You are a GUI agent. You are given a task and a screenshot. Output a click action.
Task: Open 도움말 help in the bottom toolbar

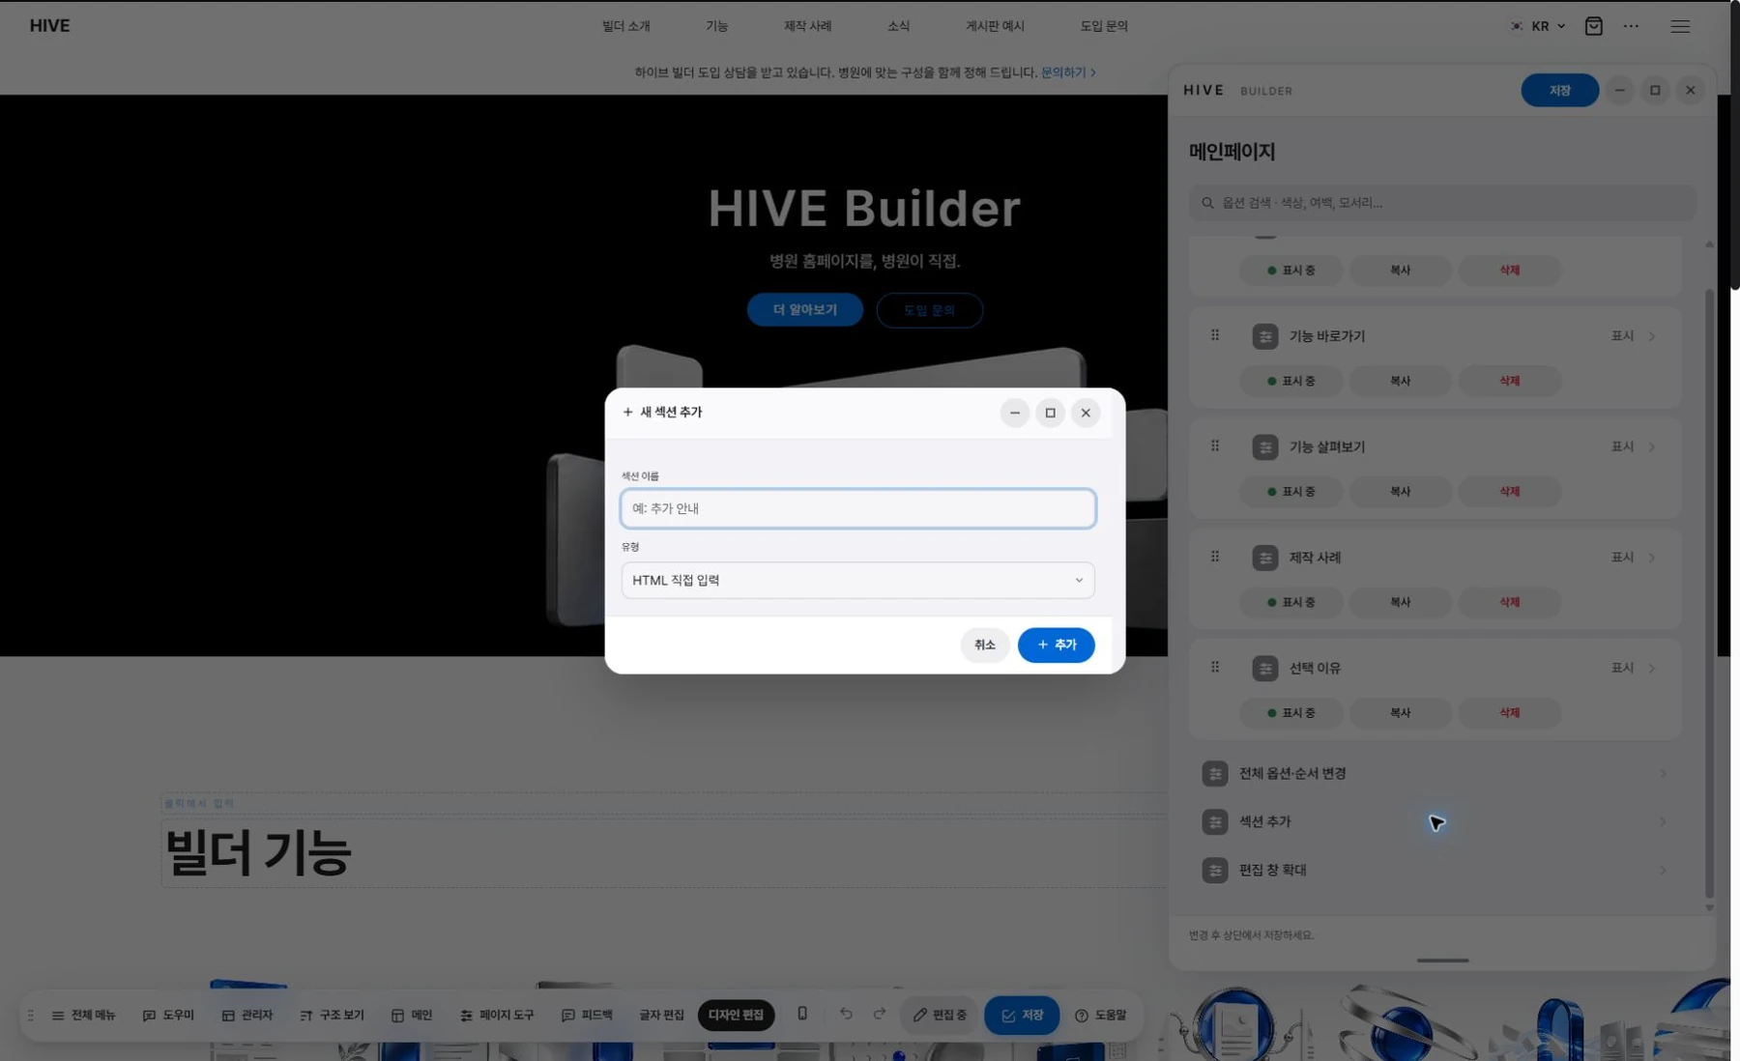1101,1016
